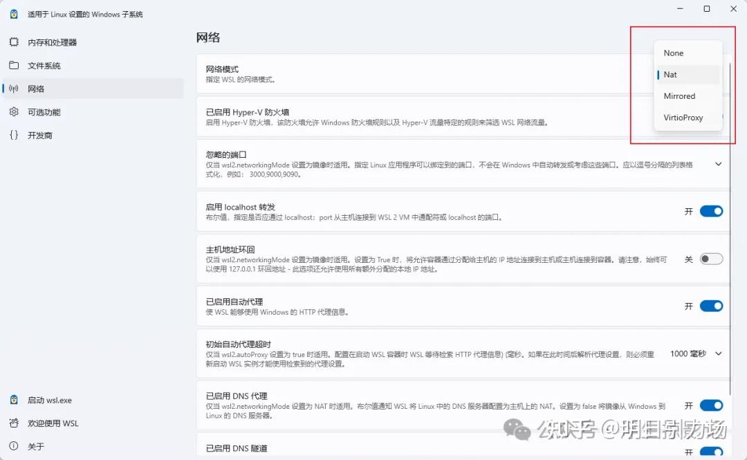747x460 pixels.
Task: Toggle the 启用 localhost 转发 switch
Action: click(711, 211)
